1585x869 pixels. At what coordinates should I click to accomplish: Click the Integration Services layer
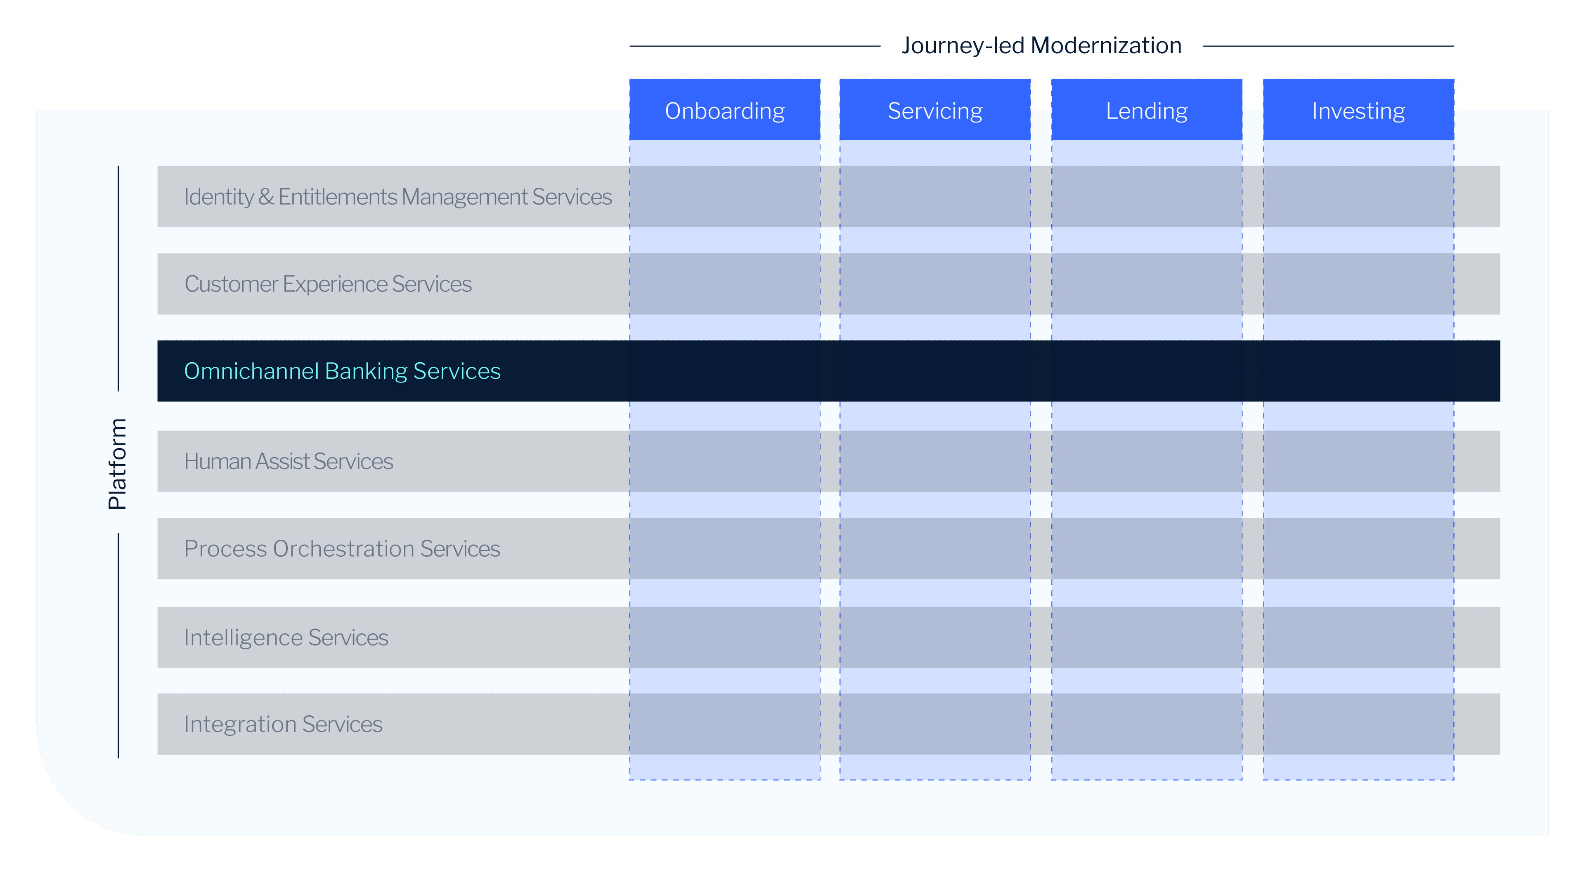(283, 724)
